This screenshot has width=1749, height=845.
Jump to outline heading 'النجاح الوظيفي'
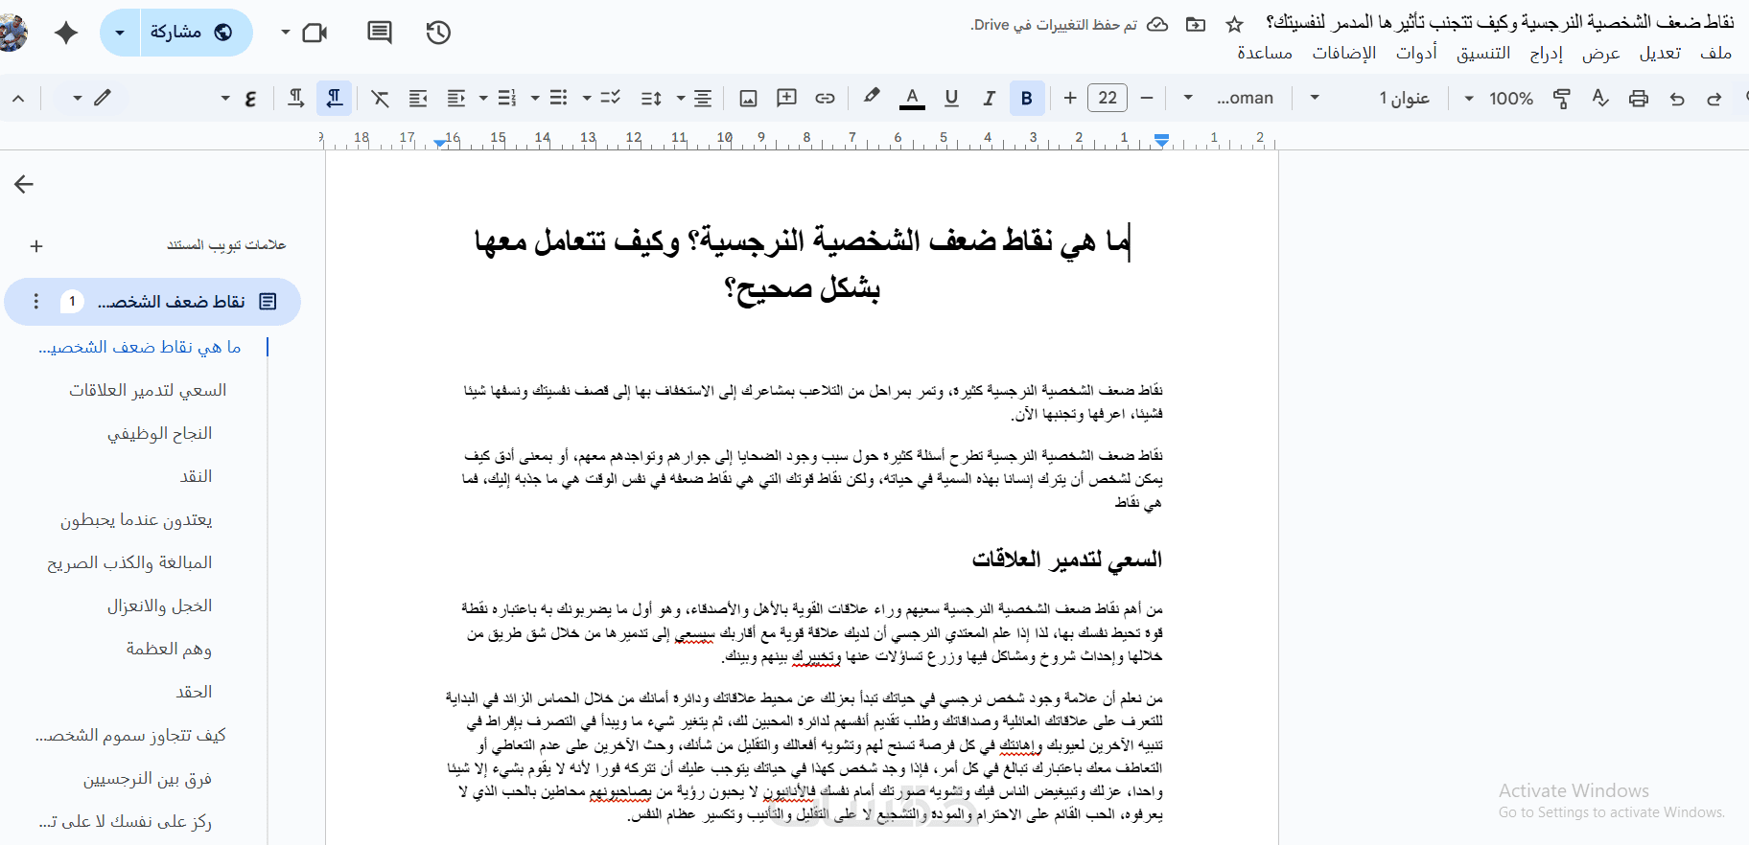(x=159, y=433)
